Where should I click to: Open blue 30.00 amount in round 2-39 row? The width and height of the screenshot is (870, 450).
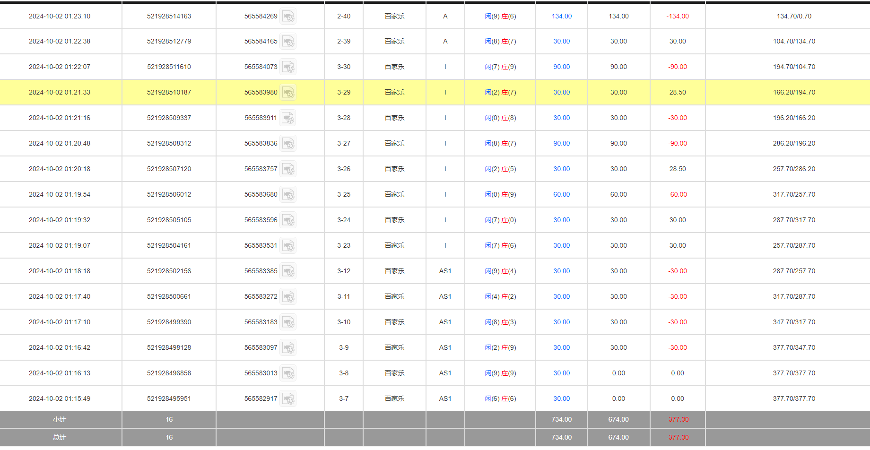[x=561, y=42]
